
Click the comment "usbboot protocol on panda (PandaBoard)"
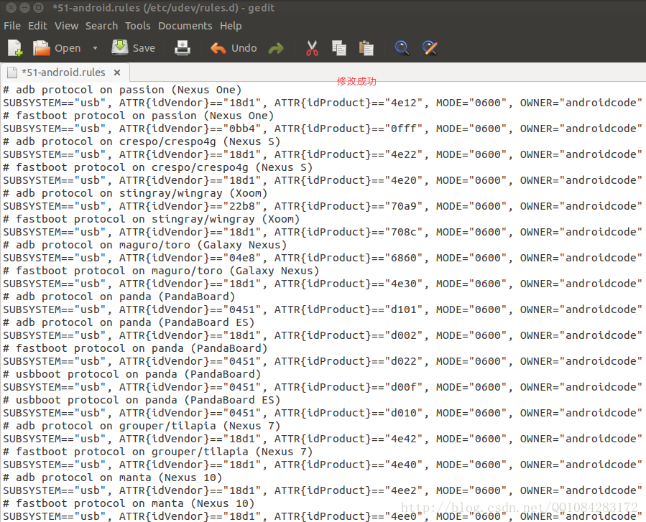click(139, 374)
